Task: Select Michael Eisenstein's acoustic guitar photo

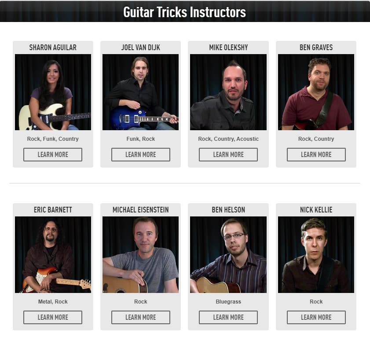Action: pyautogui.click(x=141, y=255)
